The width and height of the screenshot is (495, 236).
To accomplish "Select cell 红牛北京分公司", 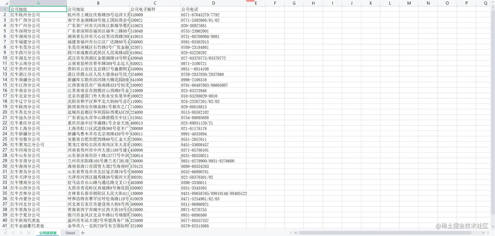I will click(x=38, y=96).
